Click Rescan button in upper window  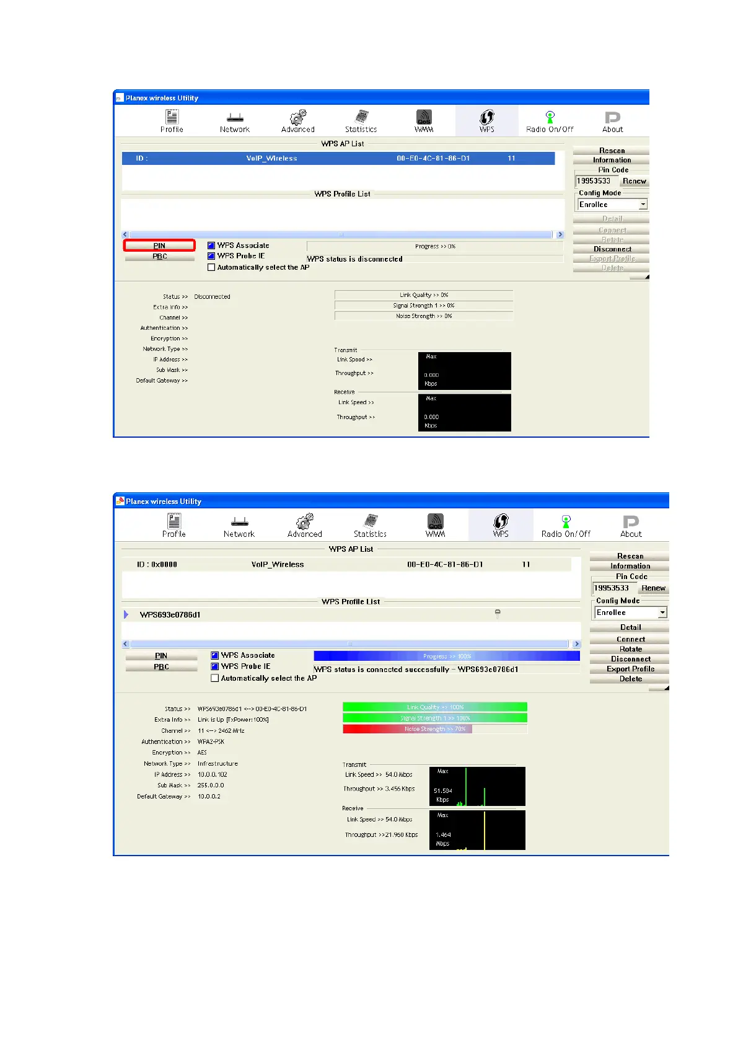(x=612, y=151)
